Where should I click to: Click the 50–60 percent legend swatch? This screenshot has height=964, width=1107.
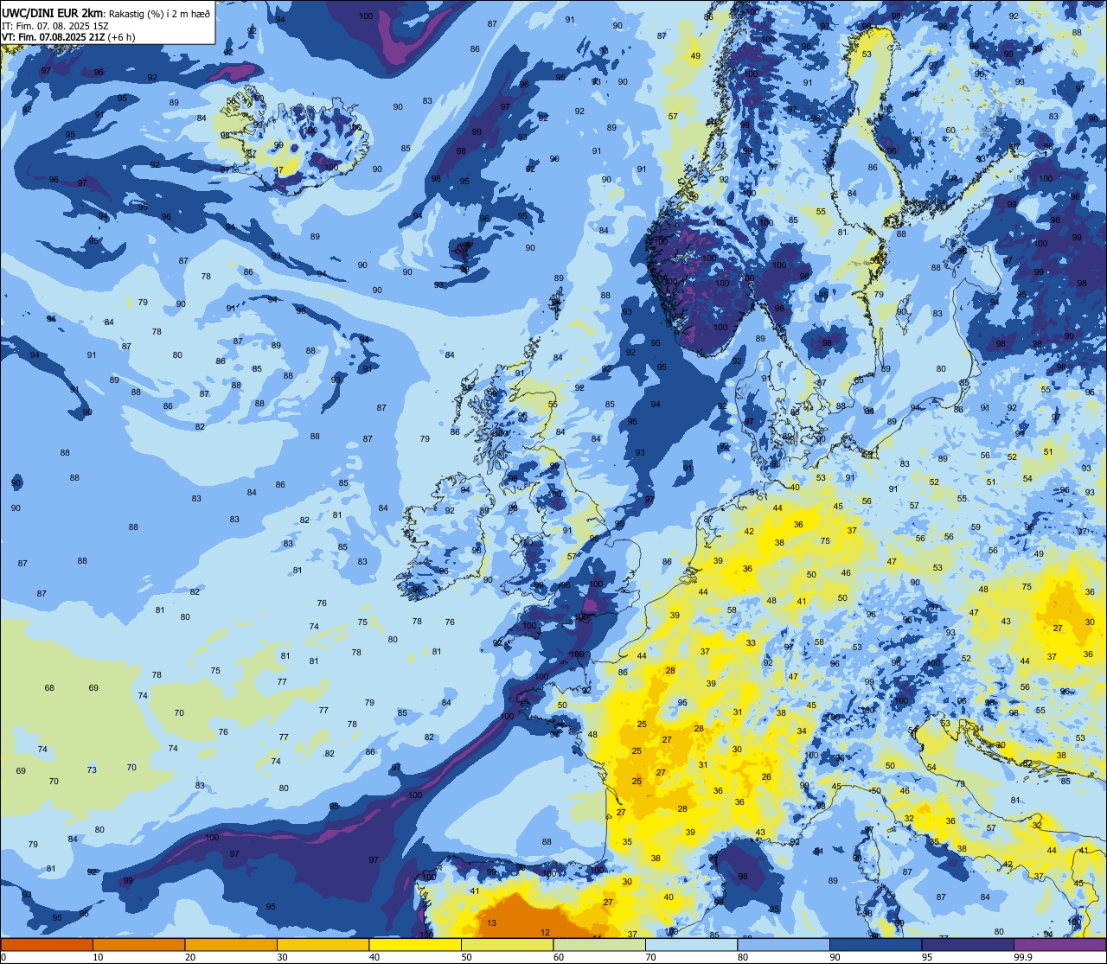(x=507, y=944)
